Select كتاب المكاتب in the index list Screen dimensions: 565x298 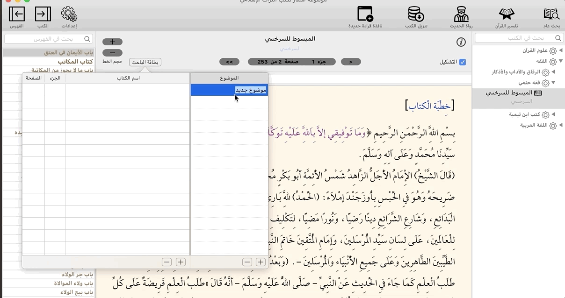pos(75,62)
